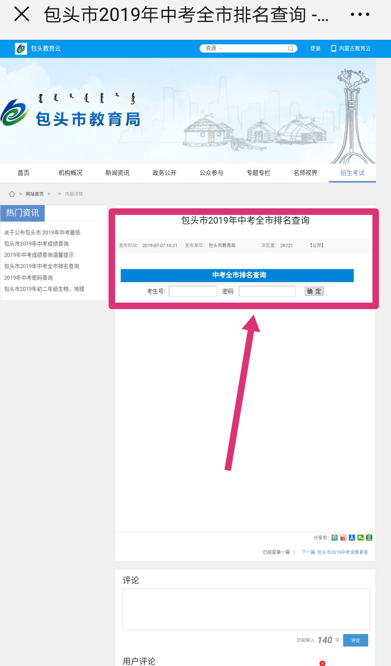This screenshot has width=391, height=666.
Task: Open 新闻资讯 nav tab
Action: (117, 173)
